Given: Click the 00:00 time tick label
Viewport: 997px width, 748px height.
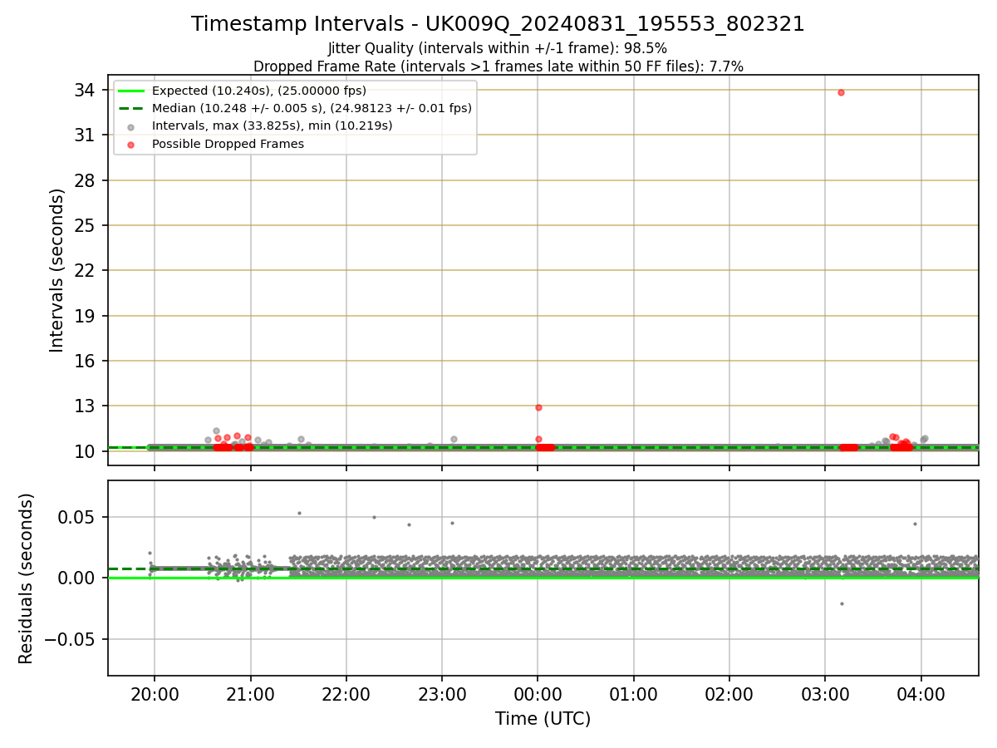Looking at the screenshot, I should click(x=538, y=694).
